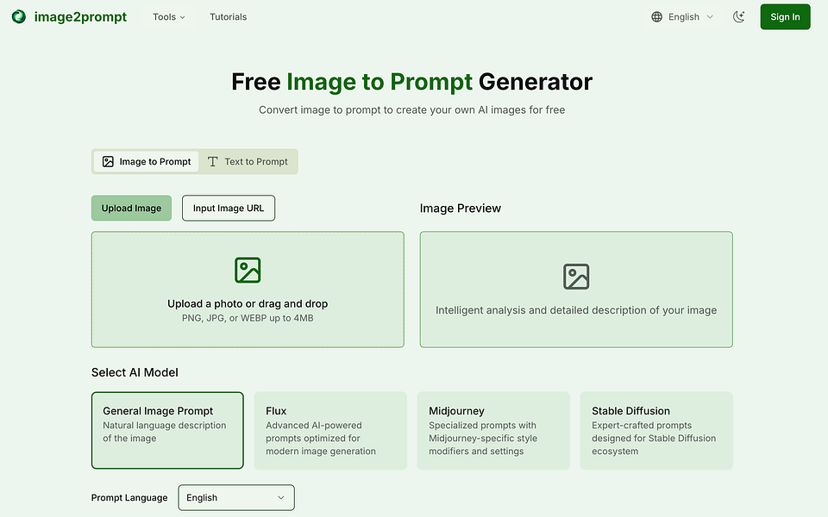Click the globe language icon
828x517 pixels.
click(657, 17)
